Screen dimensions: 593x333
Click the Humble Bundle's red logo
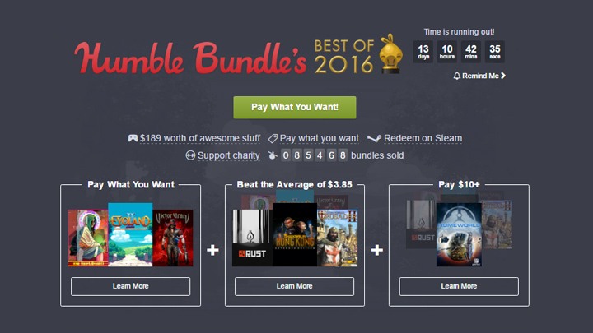pos(190,58)
